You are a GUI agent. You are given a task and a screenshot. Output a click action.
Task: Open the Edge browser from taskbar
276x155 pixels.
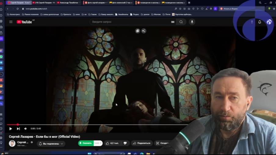pyautogui.click(x=142, y=154)
